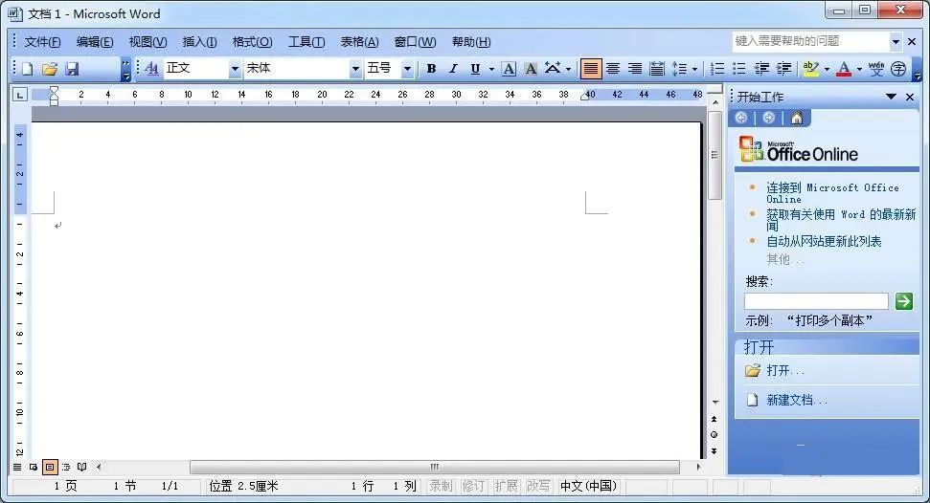Switch to reading layout view icon

coord(81,467)
